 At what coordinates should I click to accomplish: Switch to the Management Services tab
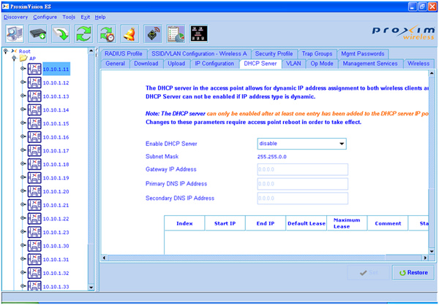[x=370, y=63]
